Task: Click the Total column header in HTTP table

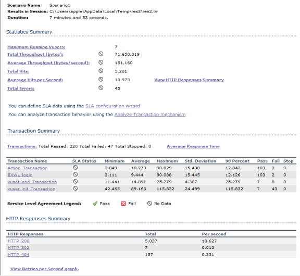Action: coord(151,234)
